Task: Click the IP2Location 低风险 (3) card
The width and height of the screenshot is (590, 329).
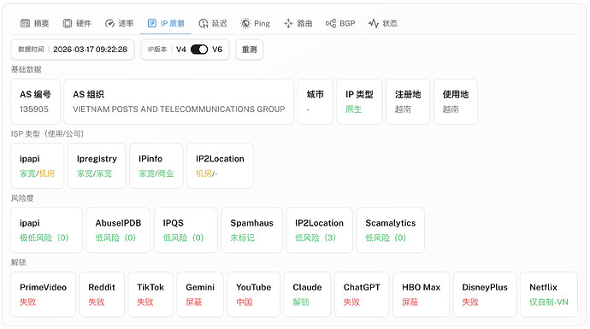Action: click(320, 230)
